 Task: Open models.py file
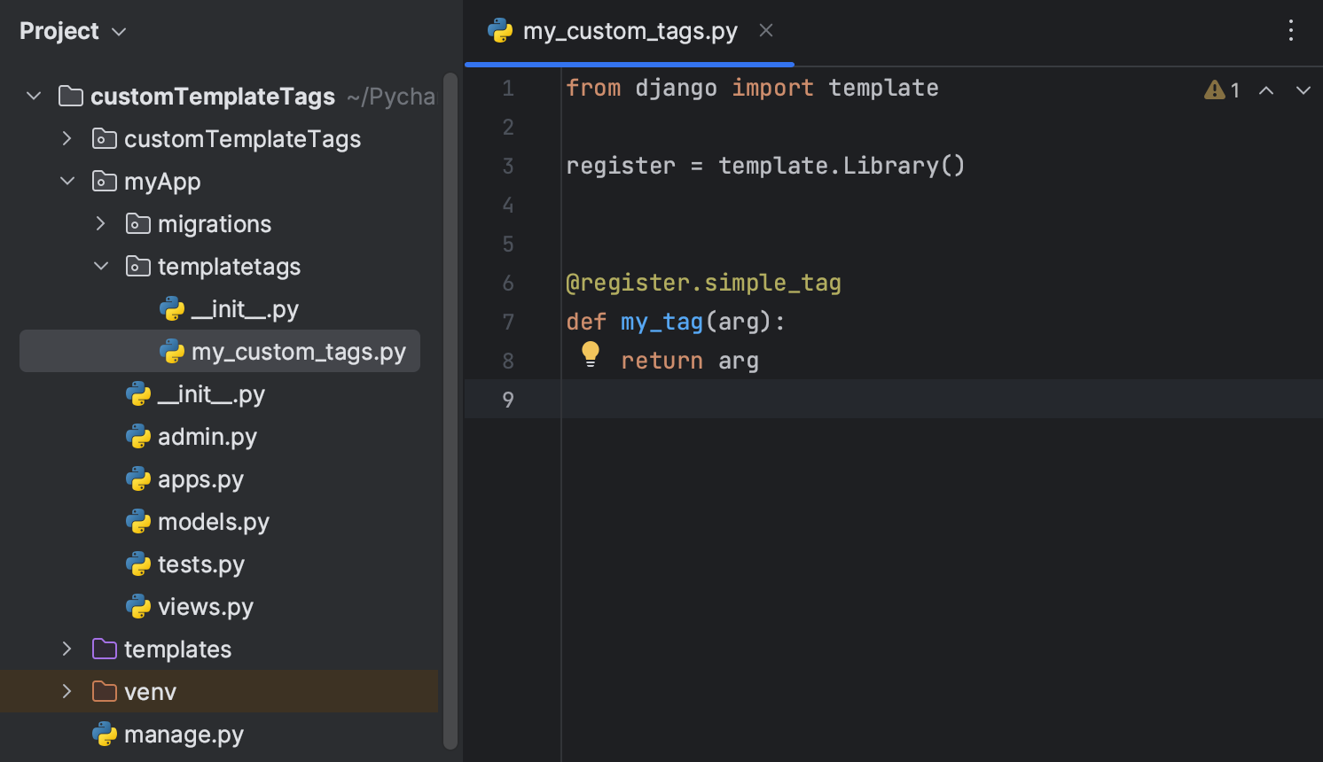pyautogui.click(x=213, y=521)
